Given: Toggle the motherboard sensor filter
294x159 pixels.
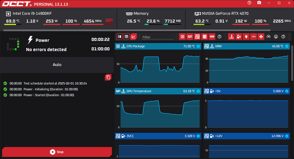Looking at the screenshot, I should [x=197, y=37].
